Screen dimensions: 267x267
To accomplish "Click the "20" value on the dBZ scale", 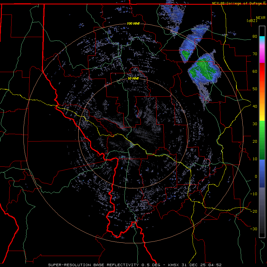I will (255, 141).
